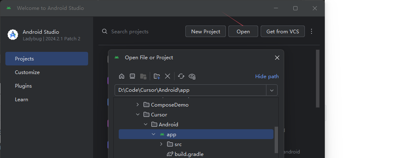Toggle show hidden files eye icon
393x158 pixels.
(192, 76)
